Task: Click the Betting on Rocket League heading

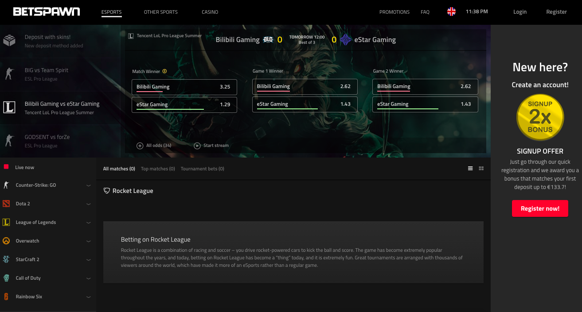Action: [156, 239]
